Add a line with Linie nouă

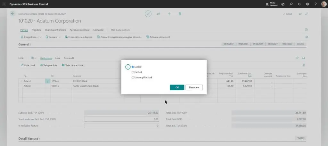[28, 65]
